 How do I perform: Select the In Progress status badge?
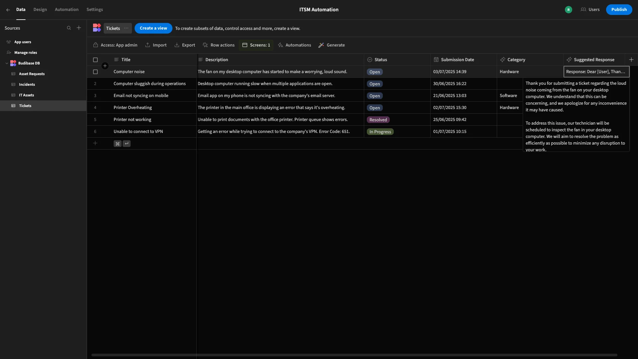pos(380,132)
